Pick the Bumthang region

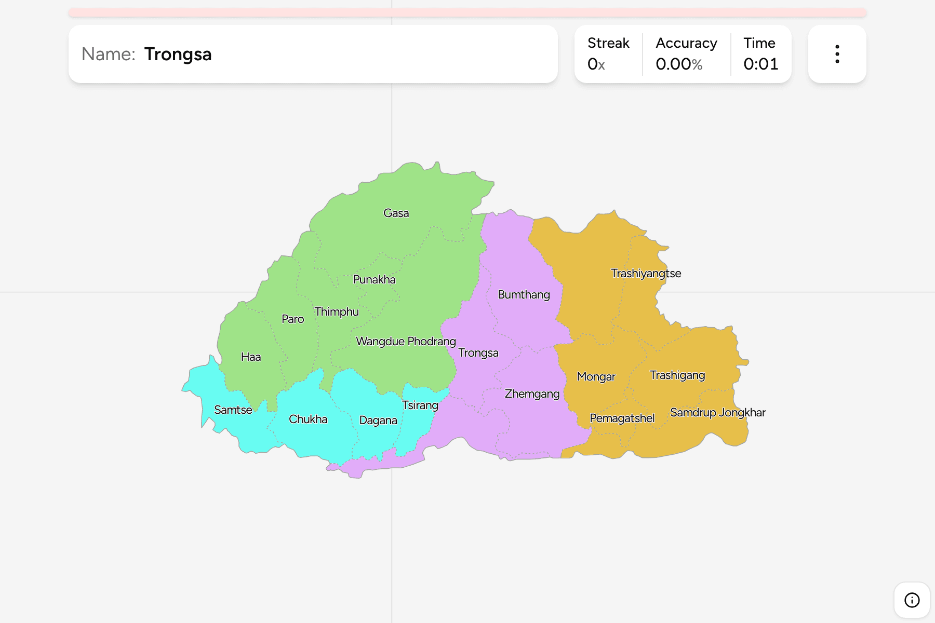pos(524,295)
